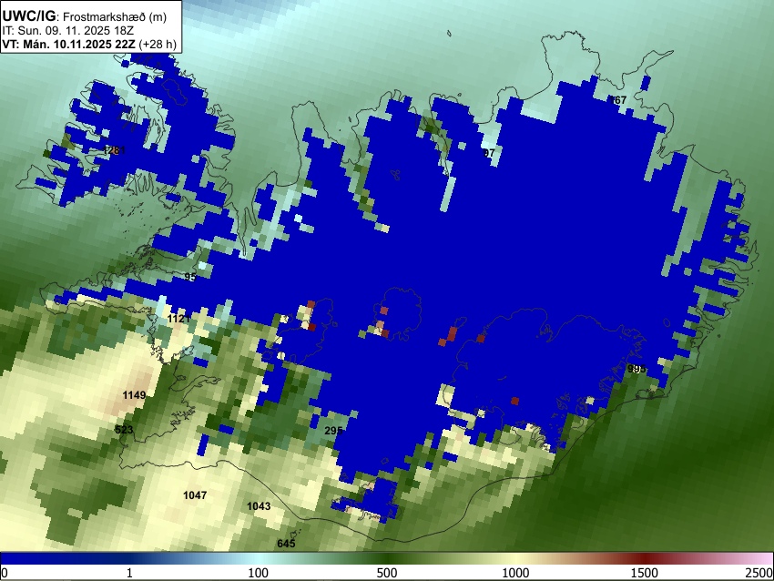Click the map value 995
This screenshot has height=581, width=774.
coord(637,369)
